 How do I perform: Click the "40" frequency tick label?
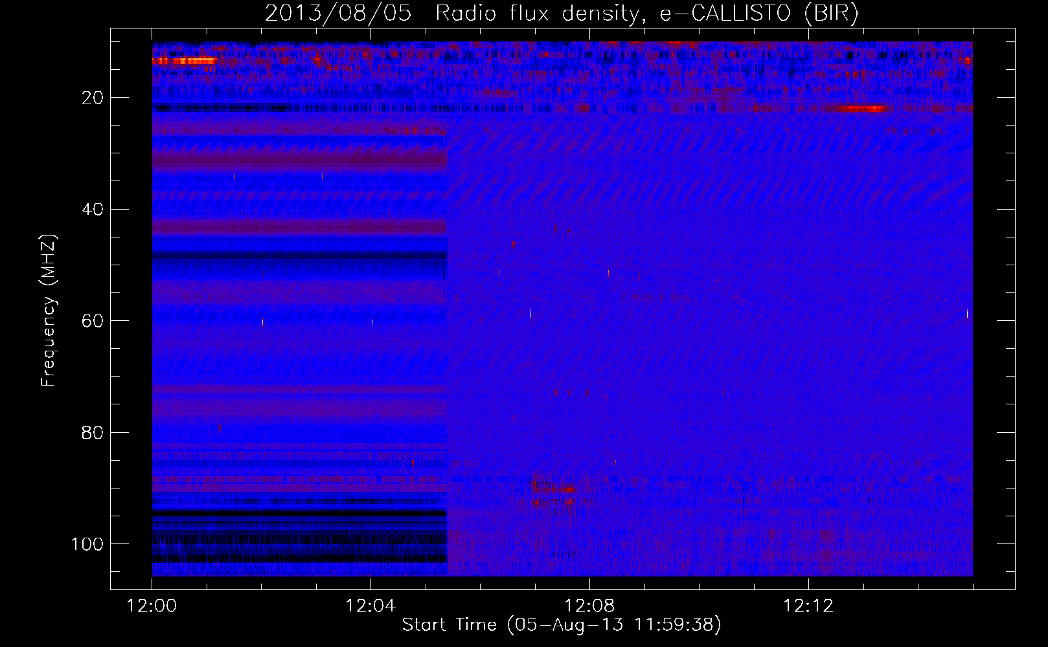(x=93, y=210)
